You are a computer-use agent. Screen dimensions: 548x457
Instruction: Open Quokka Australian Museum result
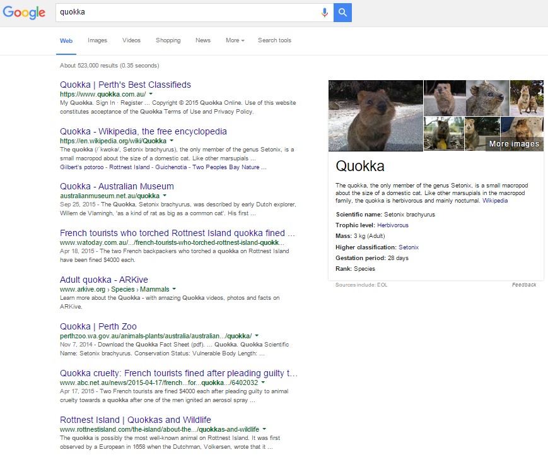(117, 186)
